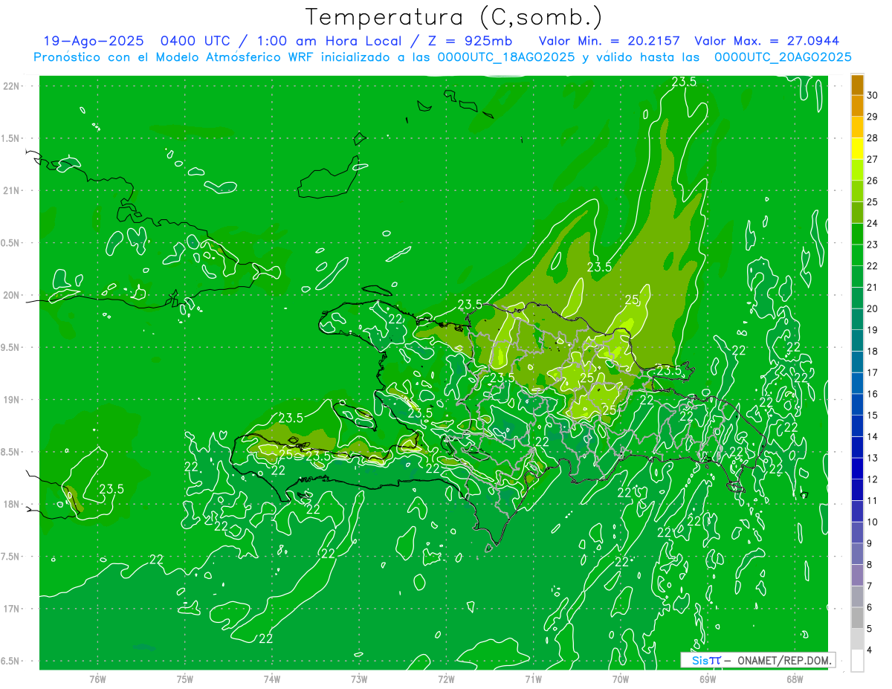This screenshot has height=689, width=892.
Task: Click the "Valor Max. = 27.0944" value
Action: click(x=767, y=41)
